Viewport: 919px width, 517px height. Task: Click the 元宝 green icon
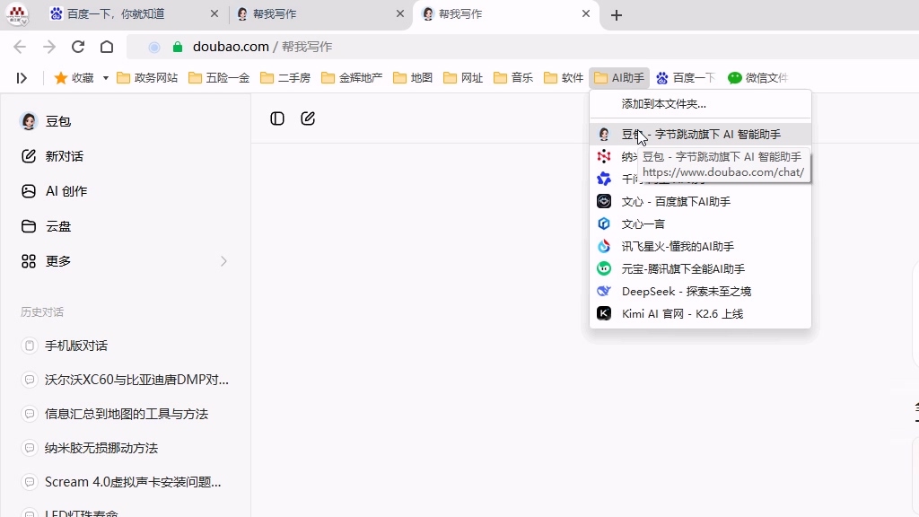(604, 269)
